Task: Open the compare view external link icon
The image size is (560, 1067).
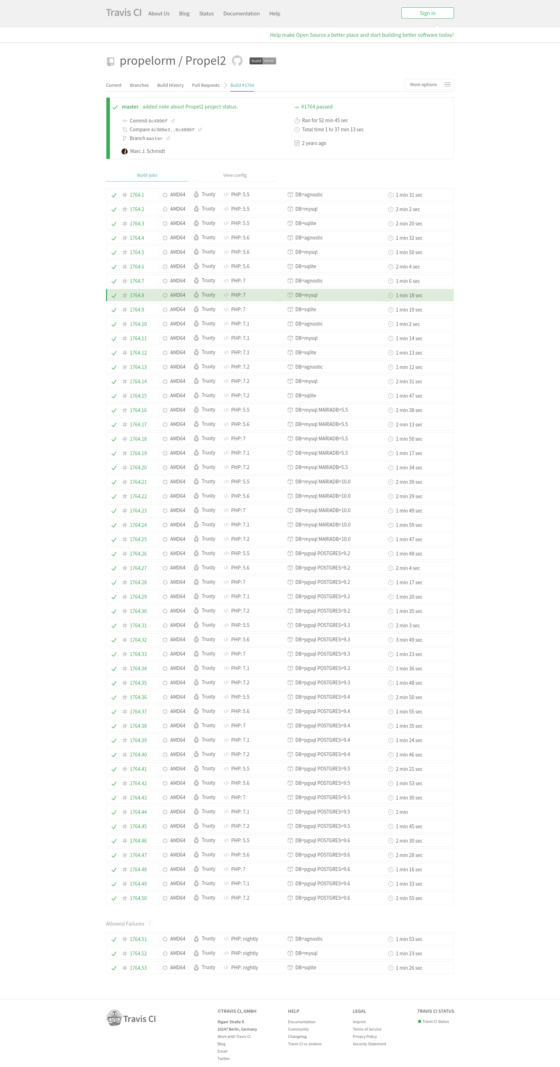Action: 200,129
